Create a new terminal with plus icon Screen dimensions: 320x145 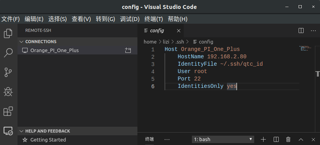(263, 140)
